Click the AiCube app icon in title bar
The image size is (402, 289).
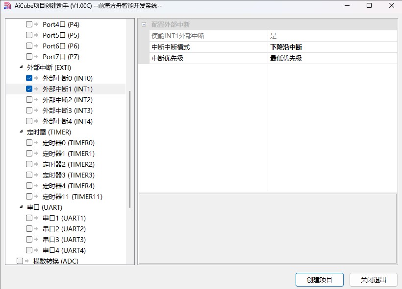pyautogui.click(x=8, y=6)
